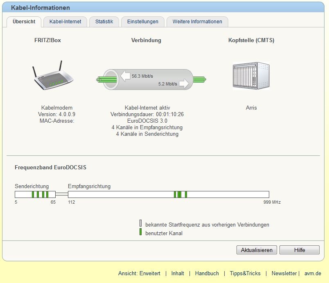Toggle the 'Ansicht: Erweitert' view link
The height and width of the screenshot is (283, 329).
(x=139, y=273)
